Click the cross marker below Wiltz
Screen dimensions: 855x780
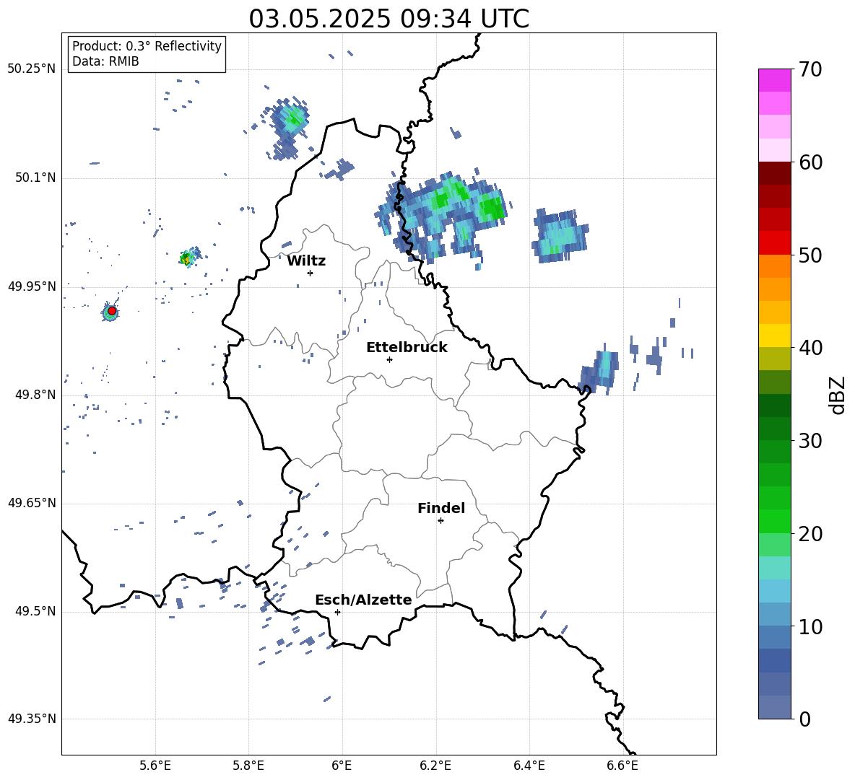point(311,273)
